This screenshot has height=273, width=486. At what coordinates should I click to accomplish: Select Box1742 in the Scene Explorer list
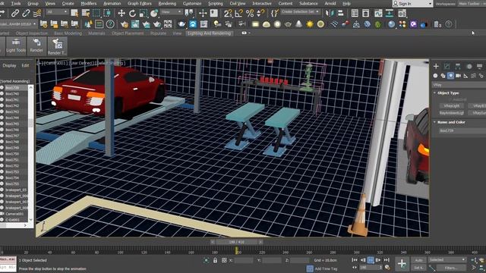[x=12, y=105]
